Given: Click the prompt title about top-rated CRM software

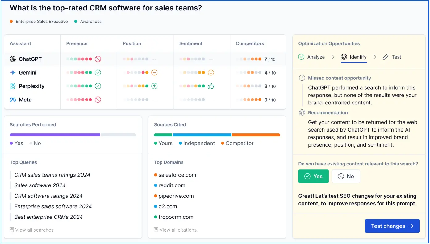Looking at the screenshot, I should coord(106,8).
